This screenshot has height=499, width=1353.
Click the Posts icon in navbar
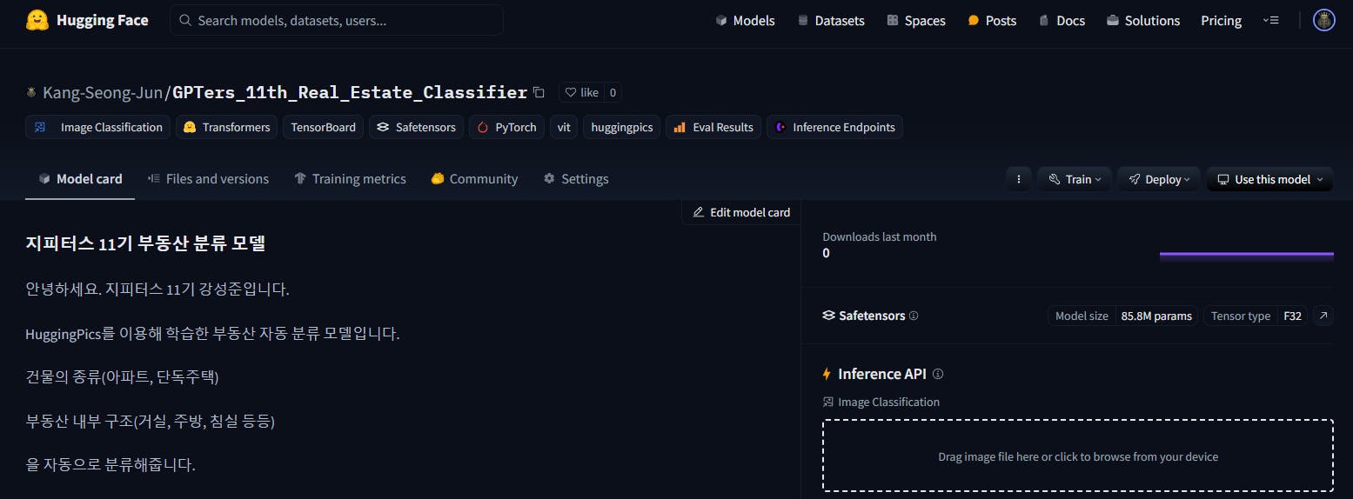[974, 20]
